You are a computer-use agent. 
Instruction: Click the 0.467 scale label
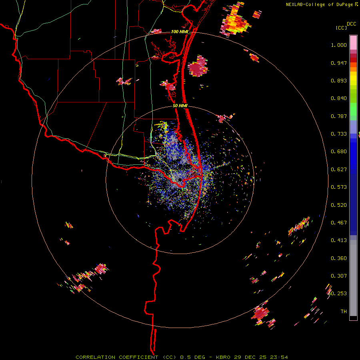339,223
